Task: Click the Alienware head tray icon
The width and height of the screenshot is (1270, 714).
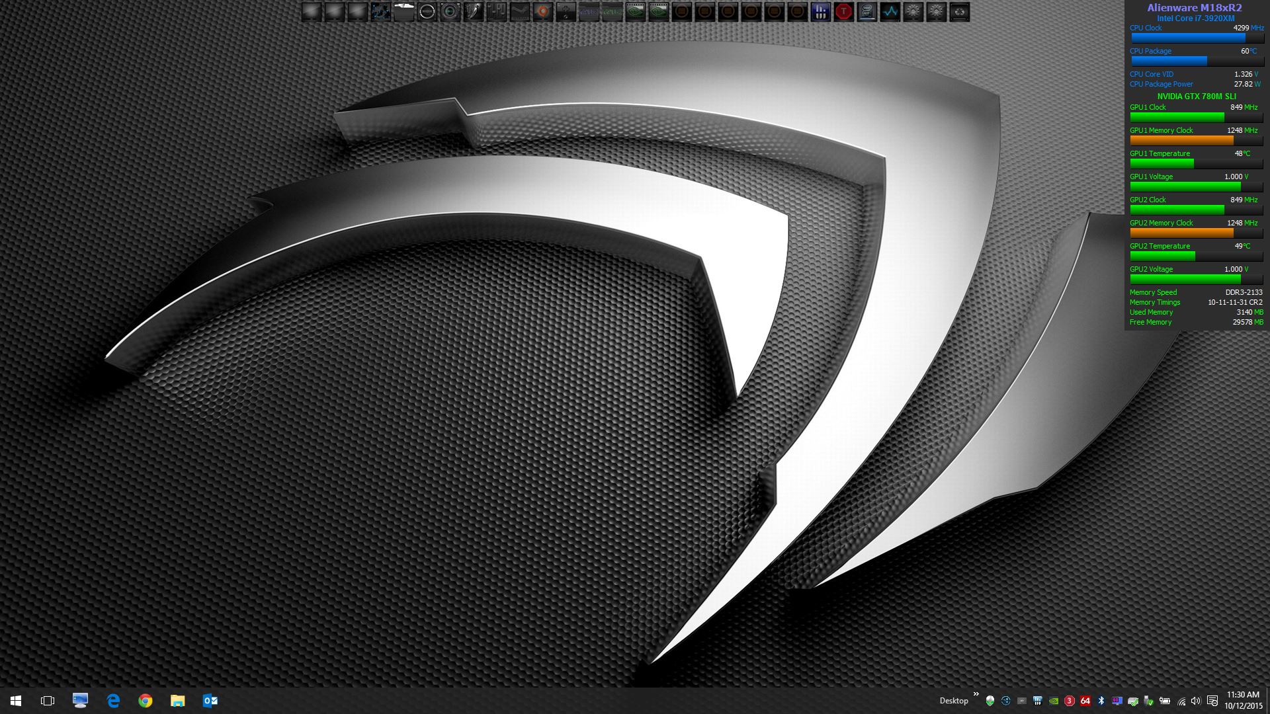Action: (x=990, y=701)
